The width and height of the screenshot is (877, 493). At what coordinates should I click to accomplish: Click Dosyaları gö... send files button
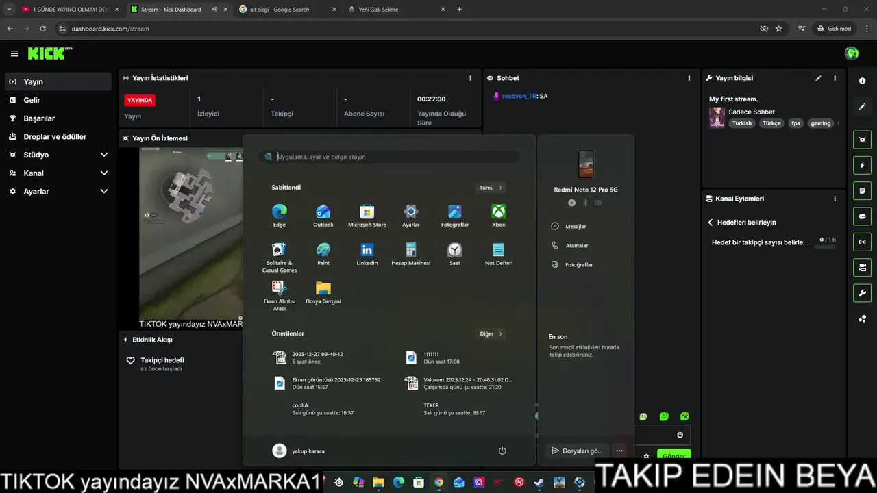(577, 451)
